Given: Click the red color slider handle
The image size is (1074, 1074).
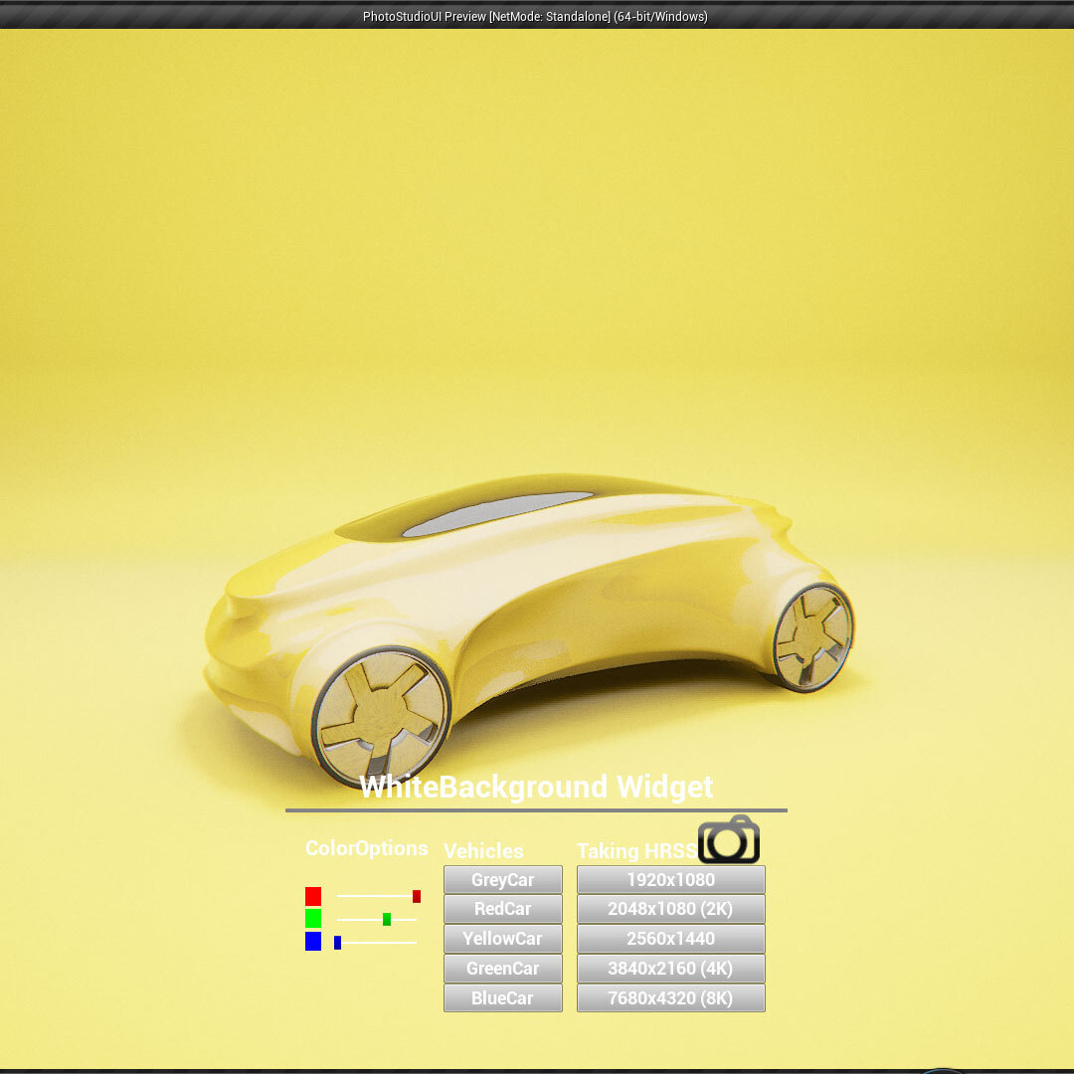Looking at the screenshot, I should click(x=417, y=896).
